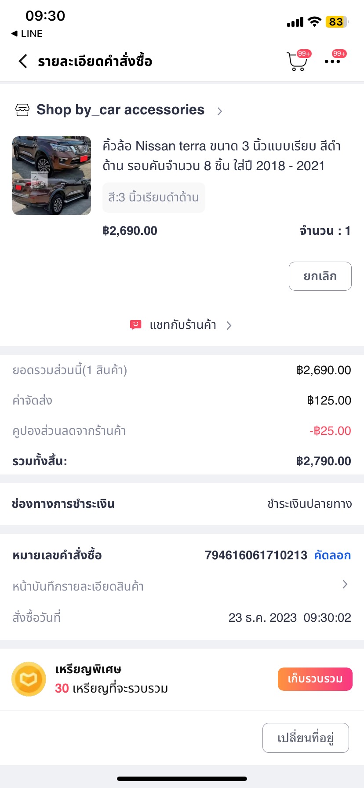Tap the battery indicator in status bar
Viewport: 364px width, 788px height.
click(x=337, y=22)
